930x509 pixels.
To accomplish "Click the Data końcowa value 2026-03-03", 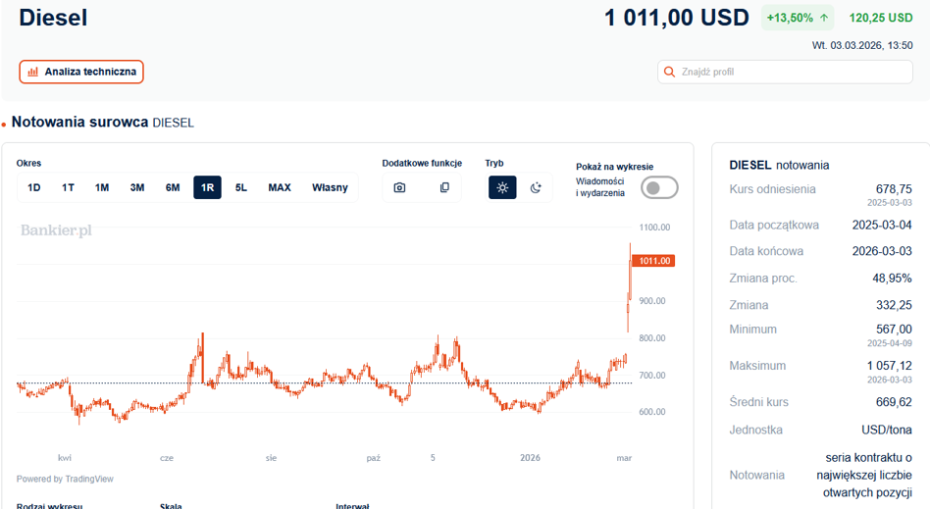I will [882, 251].
